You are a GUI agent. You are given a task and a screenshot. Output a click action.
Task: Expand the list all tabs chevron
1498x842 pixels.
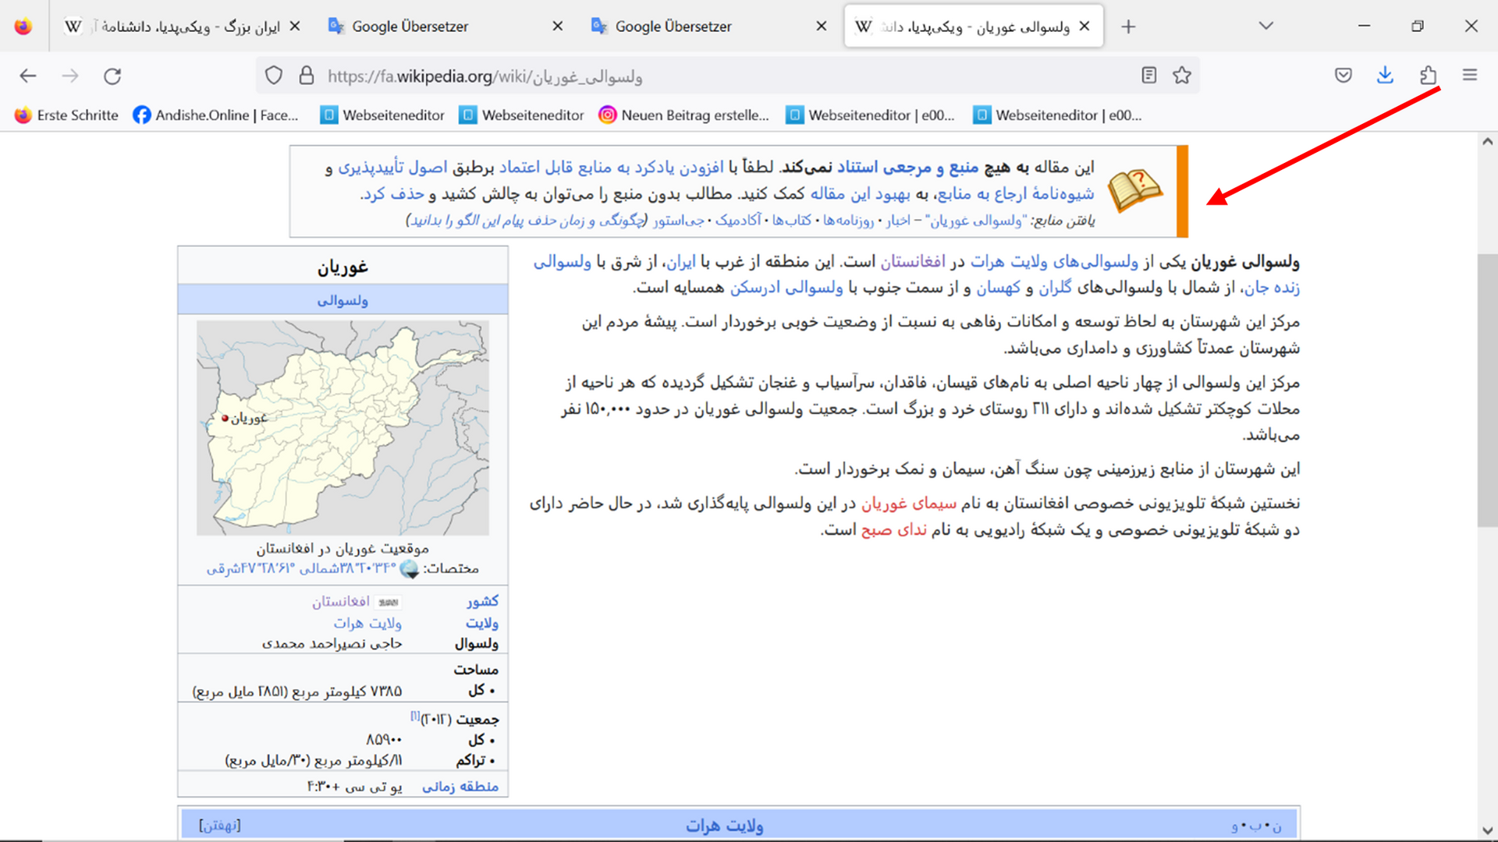[x=1266, y=26]
